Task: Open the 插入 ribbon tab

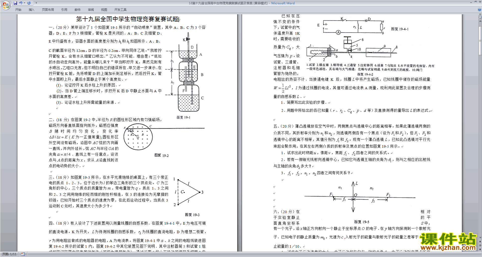Action: tap(31, 10)
